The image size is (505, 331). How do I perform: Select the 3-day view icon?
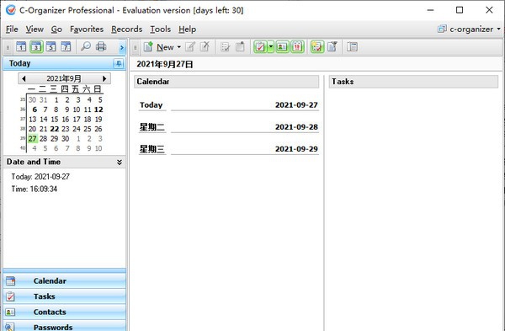coord(36,47)
